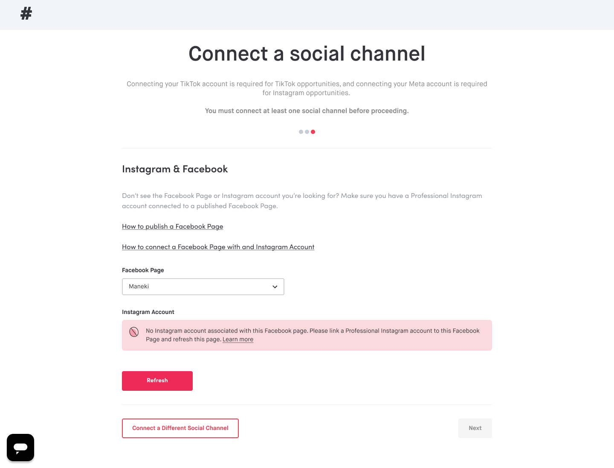Choose Connect a Different Social Channel
Viewport: 614px width, 468px height.
(180, 428)
